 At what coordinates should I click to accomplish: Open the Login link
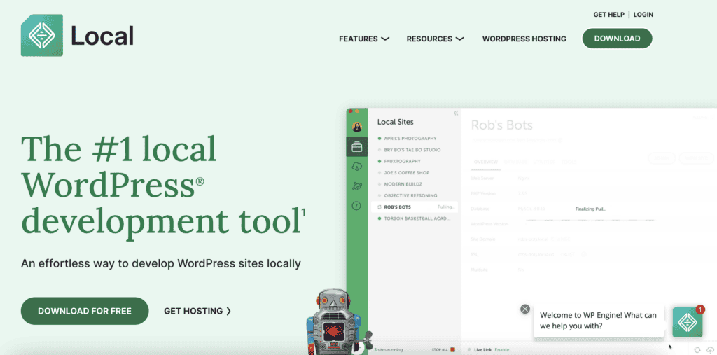coord(643,15)
